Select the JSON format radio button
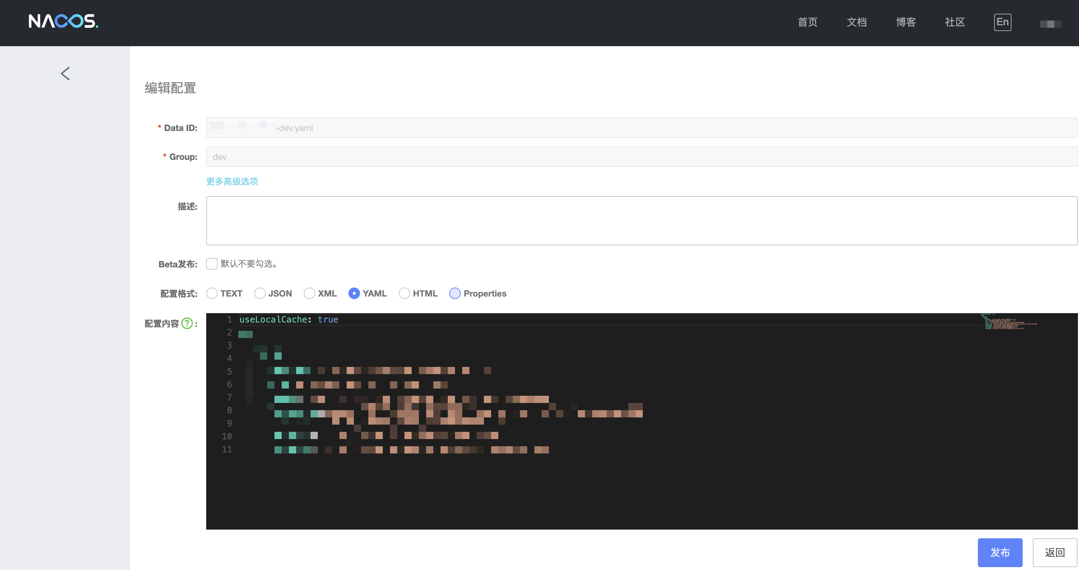Screen dimensions: 1079x570 tap(260, 293)
